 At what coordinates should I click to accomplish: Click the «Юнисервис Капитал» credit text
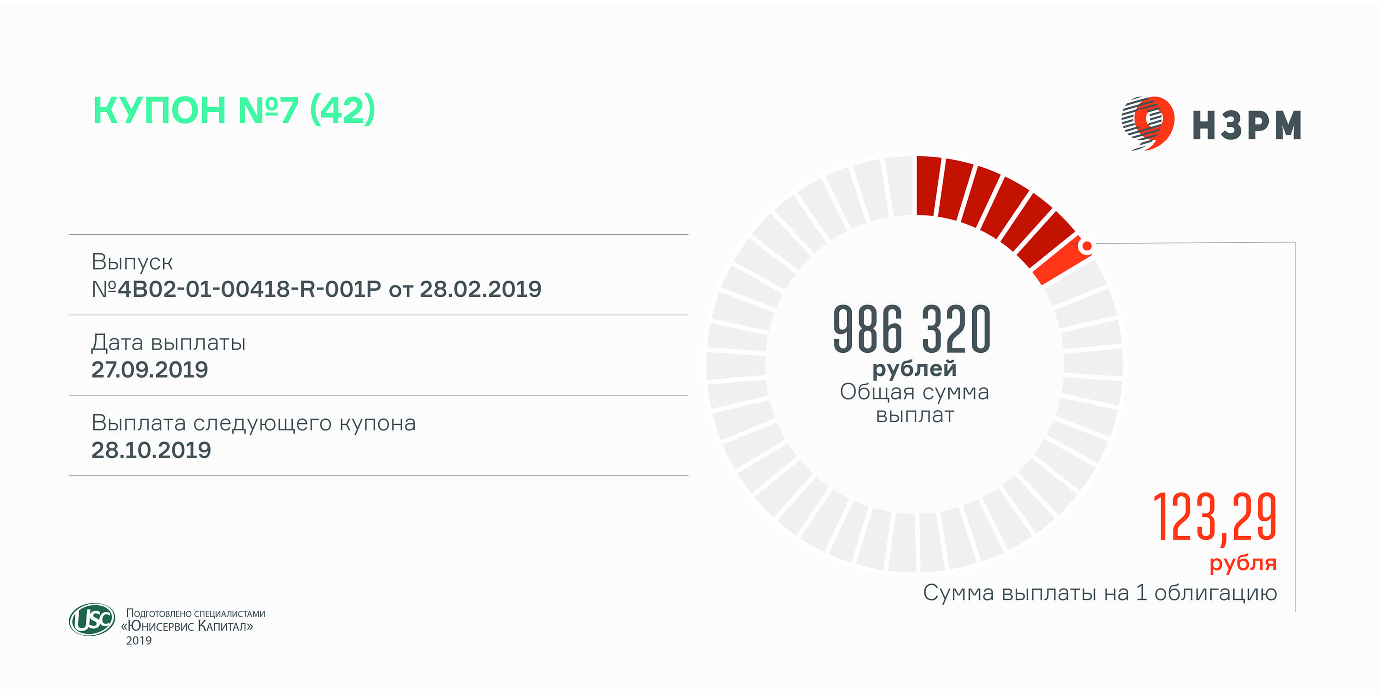[188, 626]
